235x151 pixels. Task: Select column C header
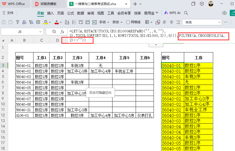coord(42,40)
